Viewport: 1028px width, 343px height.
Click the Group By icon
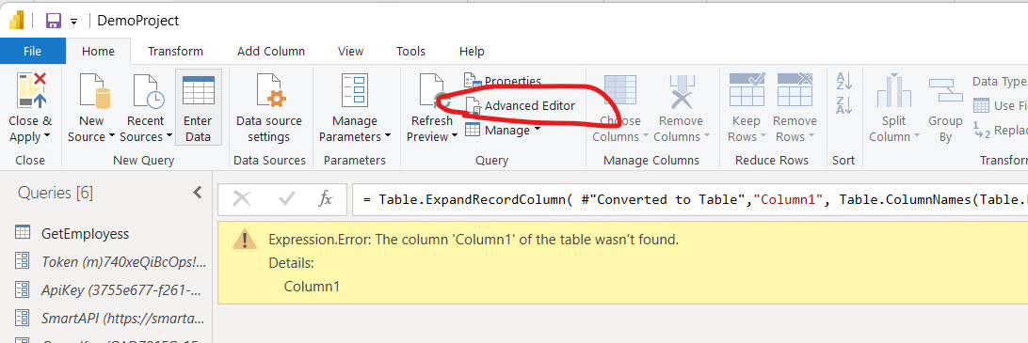coord(945,90)
